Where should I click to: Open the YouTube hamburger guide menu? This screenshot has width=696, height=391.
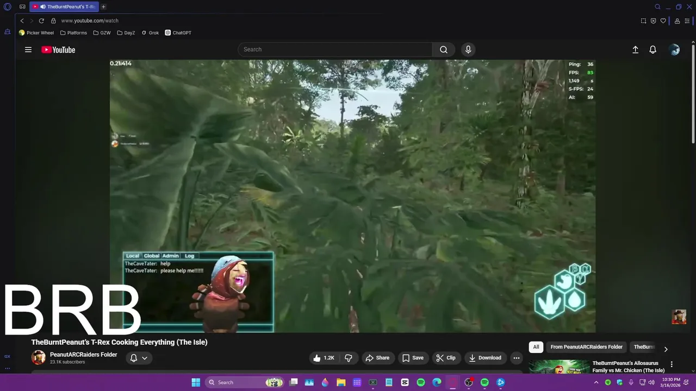point(28,49)
